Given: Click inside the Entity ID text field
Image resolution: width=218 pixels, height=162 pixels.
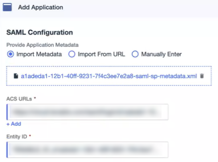Looking at the screenshot, I should click(87, 150).
